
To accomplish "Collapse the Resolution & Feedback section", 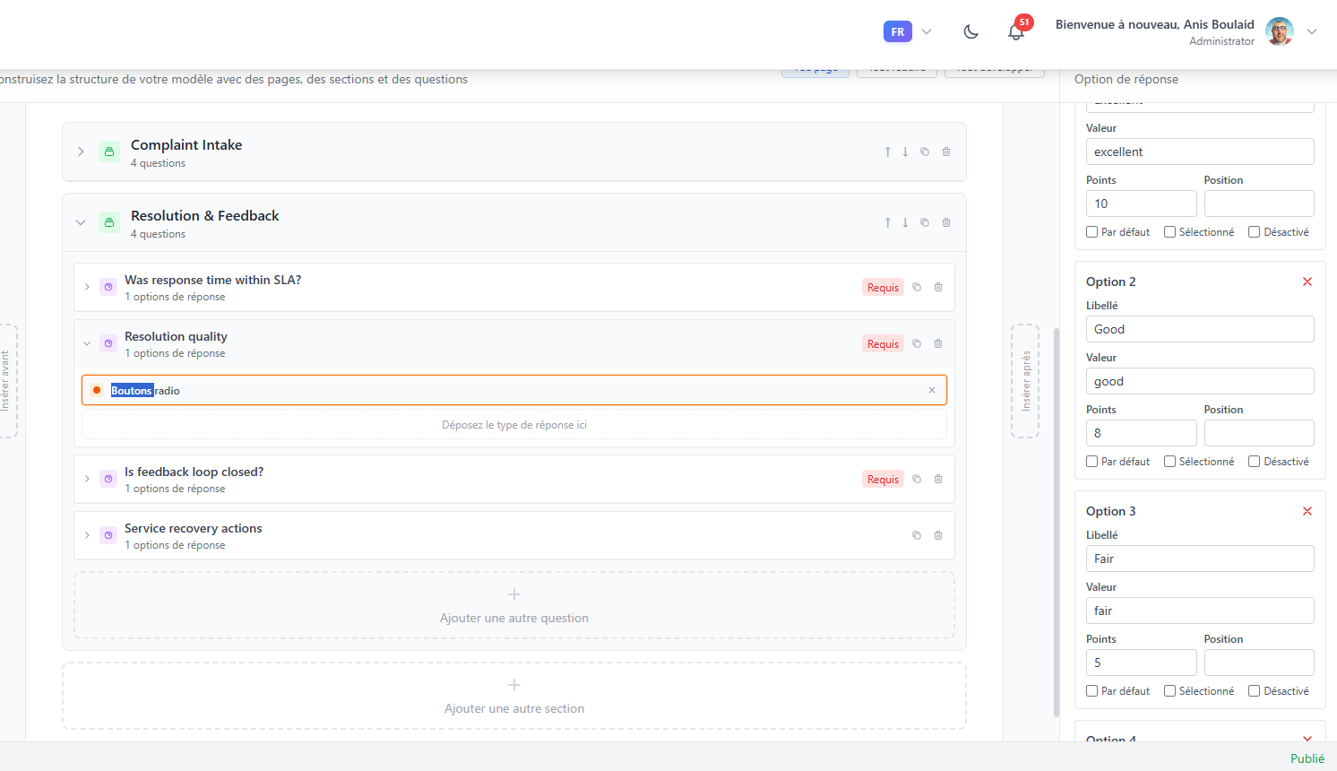I will [x=81, y=222].
